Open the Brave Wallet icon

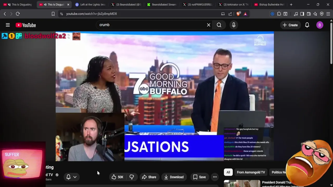tap(309, 14)
